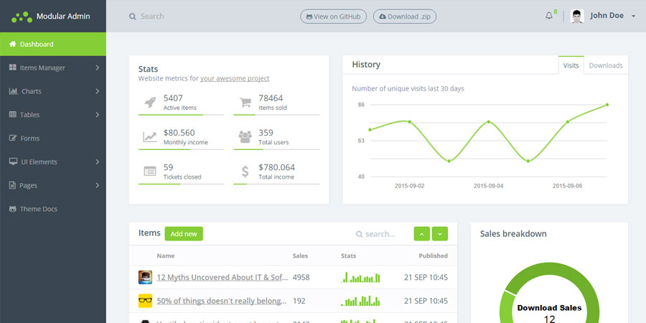
Task: Click the Total users progress bar
Action: pos(276,149)
